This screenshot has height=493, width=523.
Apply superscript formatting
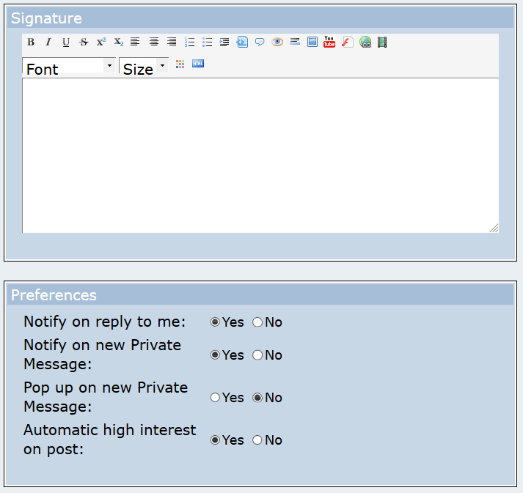[x=101, y=42]
